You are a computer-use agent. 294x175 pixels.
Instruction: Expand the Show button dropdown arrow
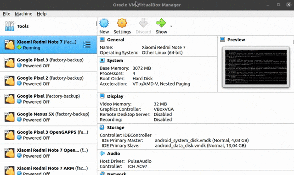[171, 26]
